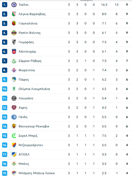Screen dimensions: 132x176
Task: Click the APOEL shield logo
Action: point(14,154)
